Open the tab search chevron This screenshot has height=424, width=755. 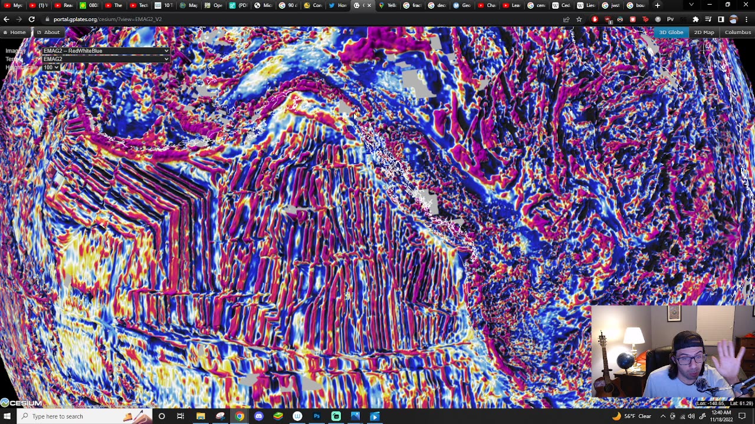(x=692, y=5)
